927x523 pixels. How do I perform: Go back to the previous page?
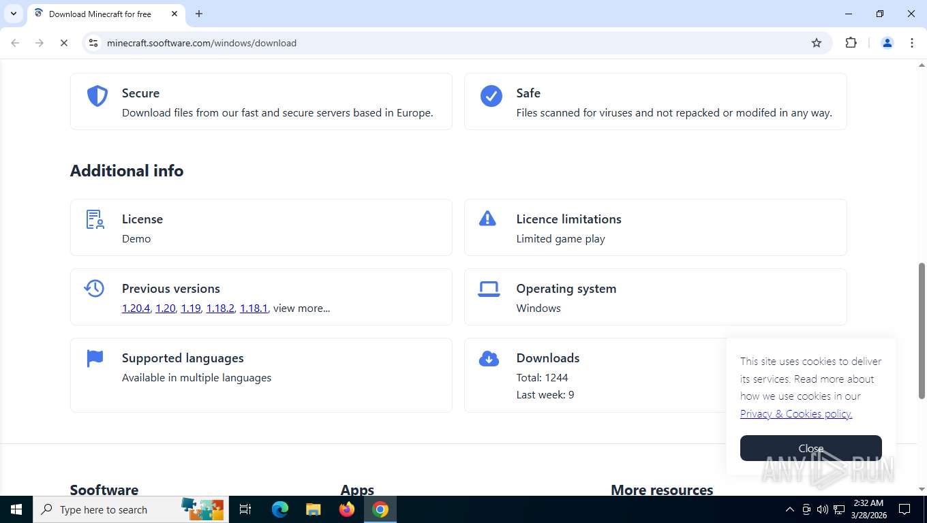click(15, 43)
